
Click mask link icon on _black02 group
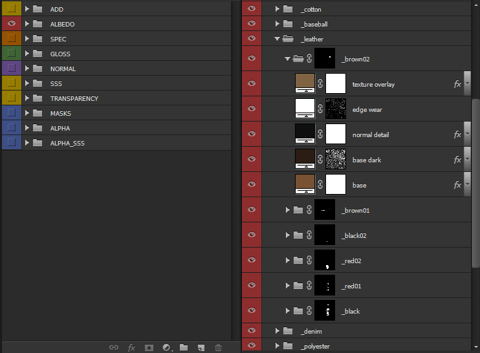309,235
